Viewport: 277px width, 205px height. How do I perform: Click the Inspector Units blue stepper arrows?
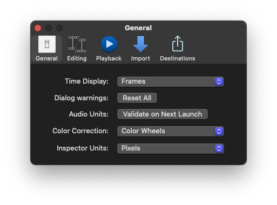pos(219,149)
